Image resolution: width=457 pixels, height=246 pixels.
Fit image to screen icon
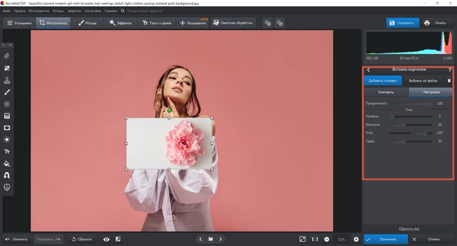tap(303, 239)
